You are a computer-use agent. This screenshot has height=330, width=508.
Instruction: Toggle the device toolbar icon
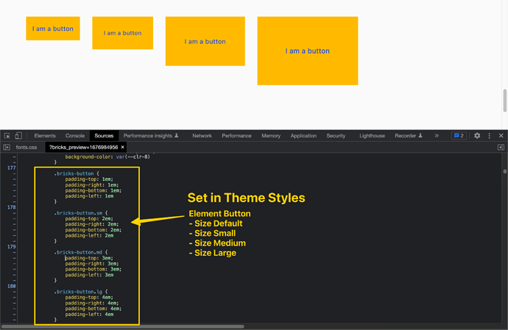[18, 135]
